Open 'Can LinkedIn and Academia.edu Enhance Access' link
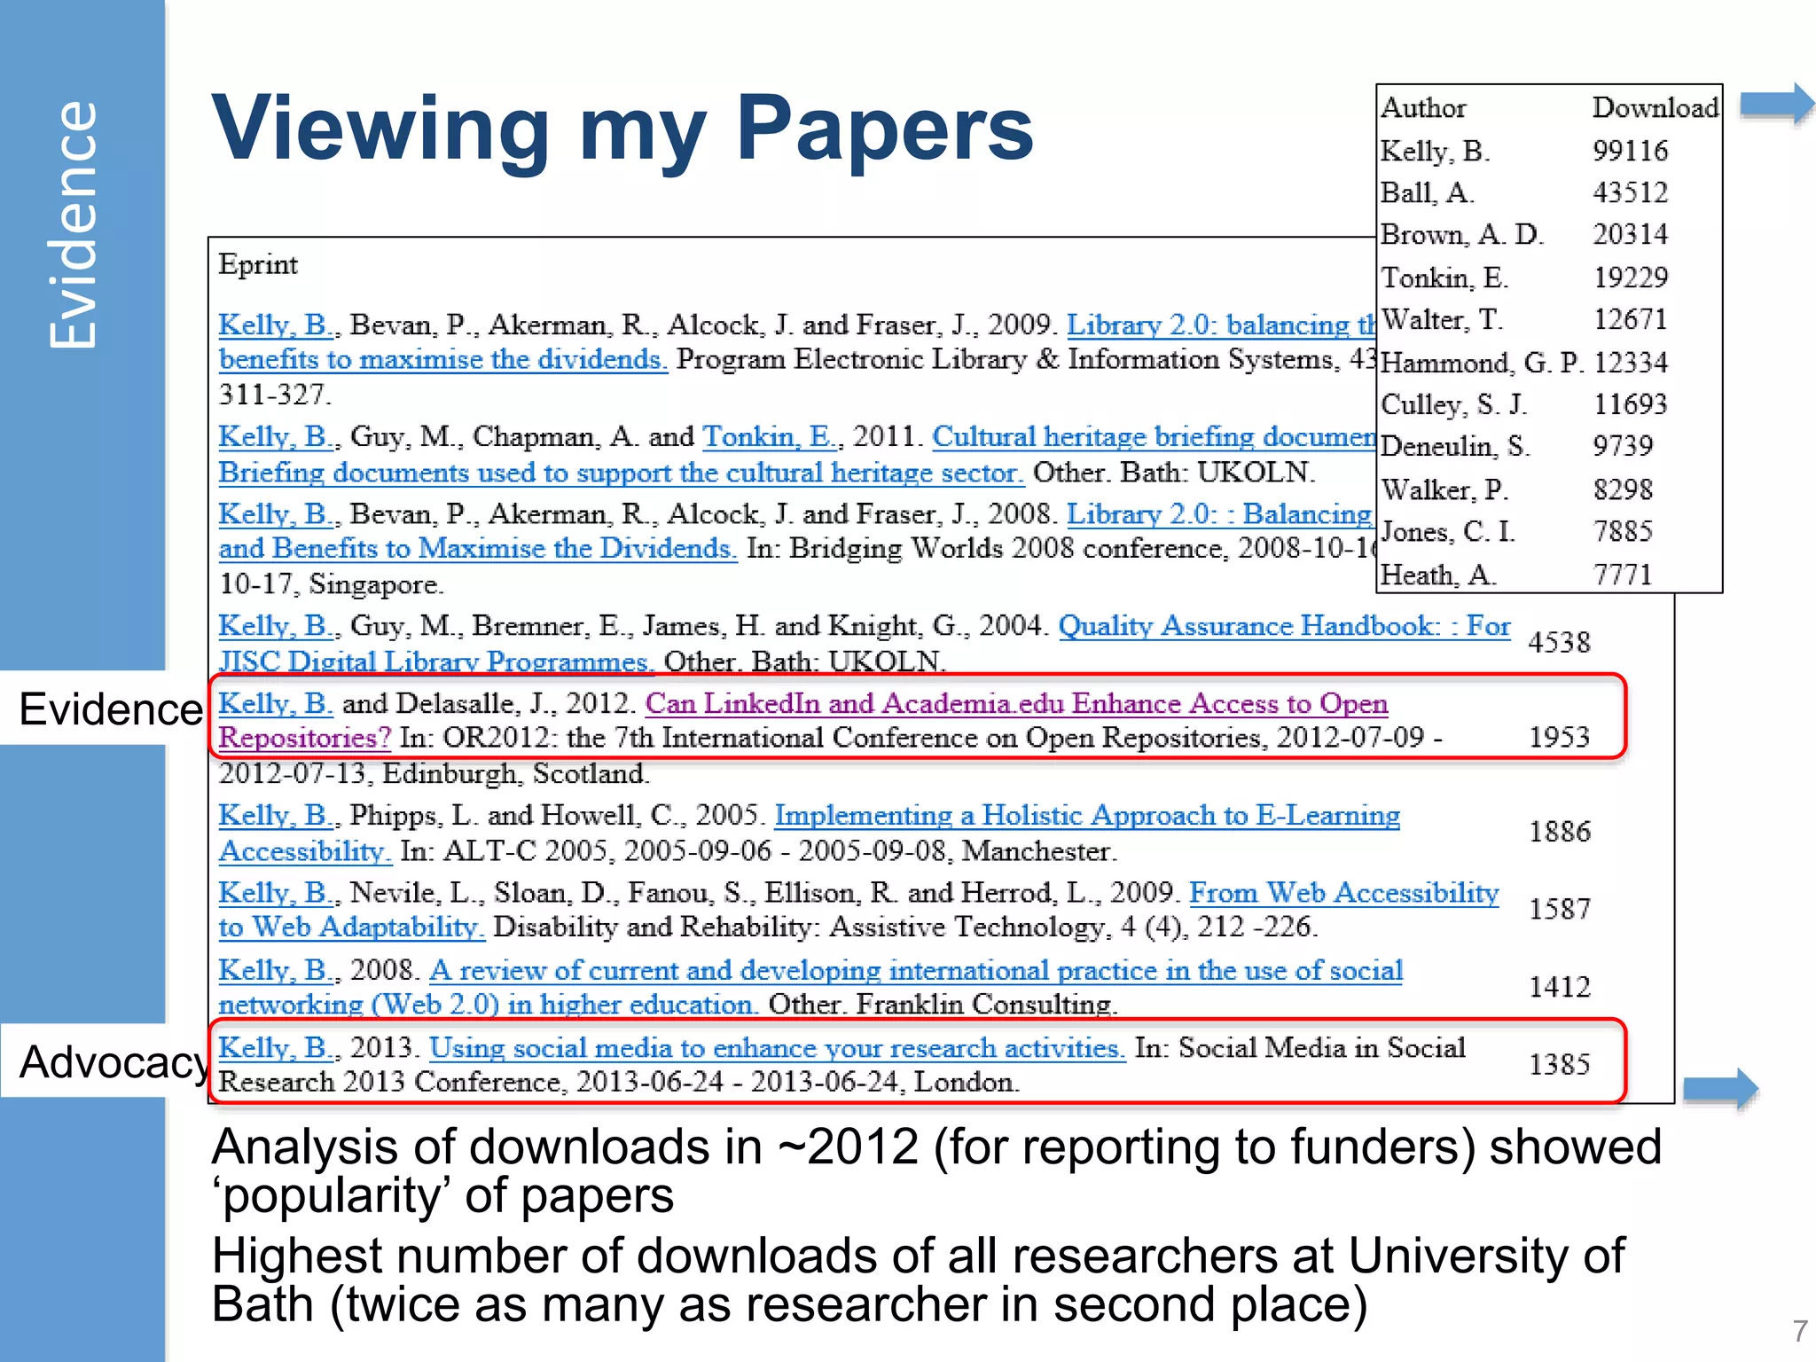The image size is (1816, 1362). click(1016, 703)
